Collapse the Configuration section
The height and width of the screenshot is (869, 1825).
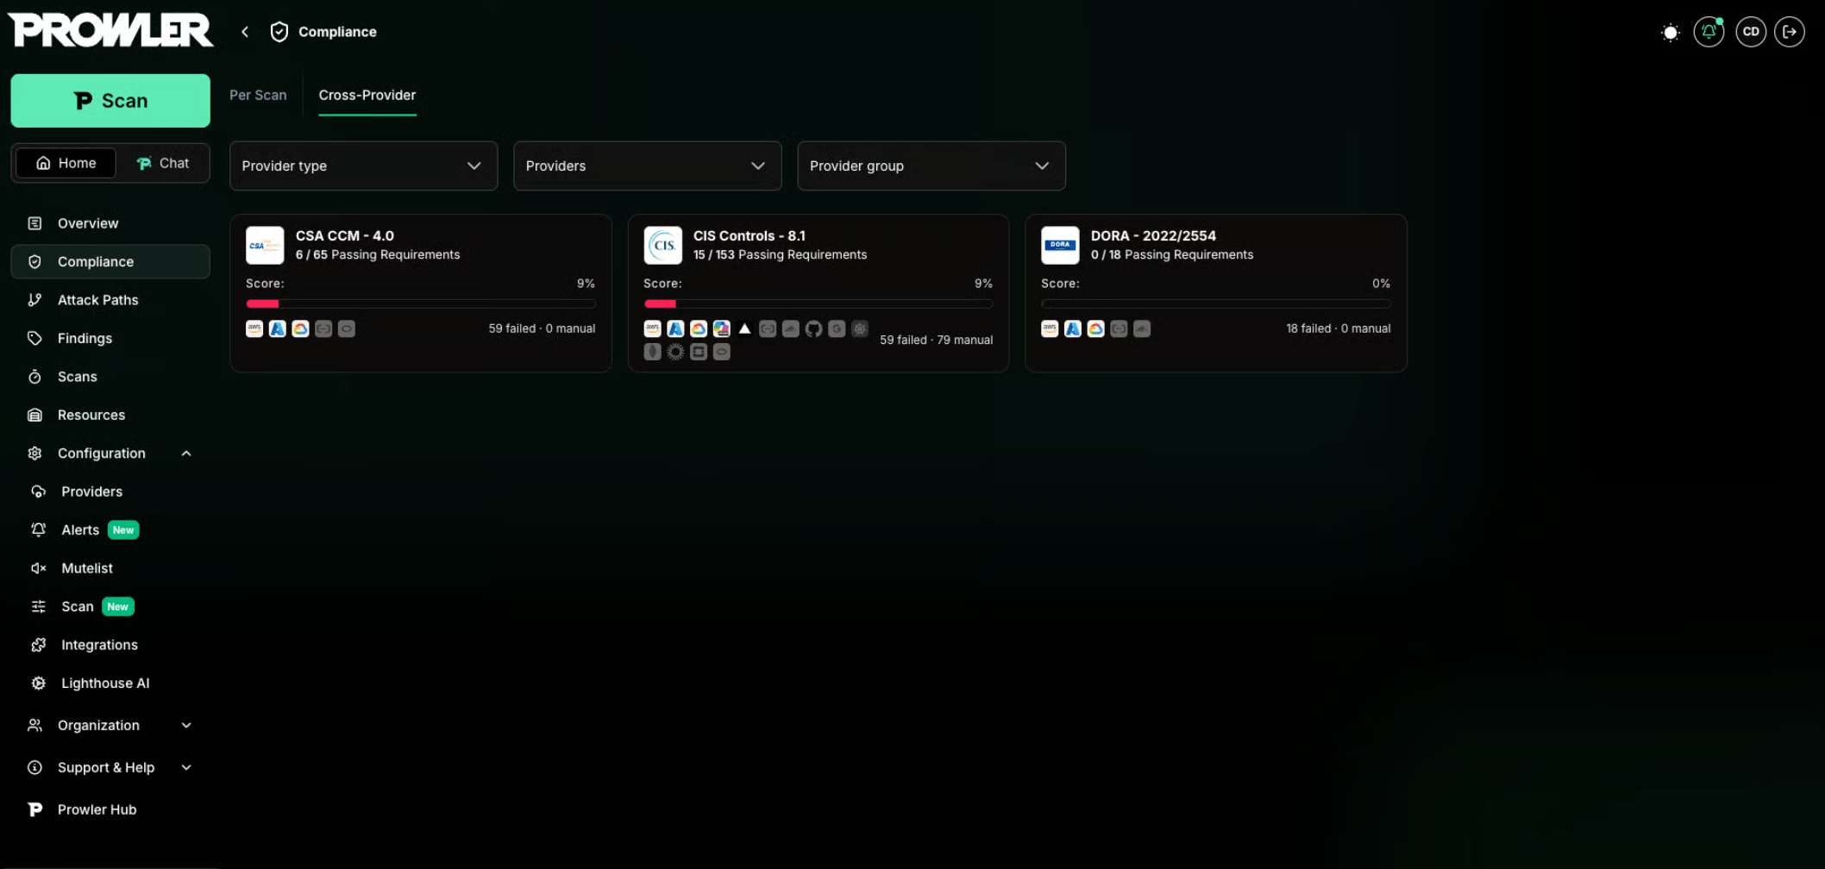click(x=110, y=453)
